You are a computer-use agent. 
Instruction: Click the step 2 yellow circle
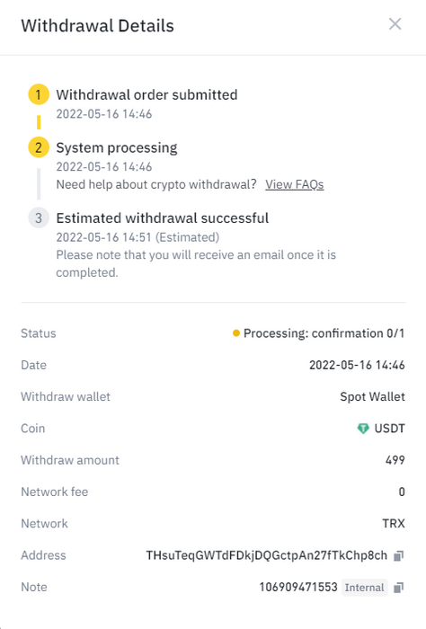point(39,147)
